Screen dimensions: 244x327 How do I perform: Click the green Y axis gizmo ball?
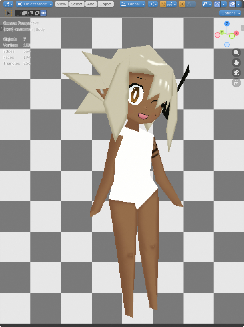pyautogui.click(x=222, y=32)
